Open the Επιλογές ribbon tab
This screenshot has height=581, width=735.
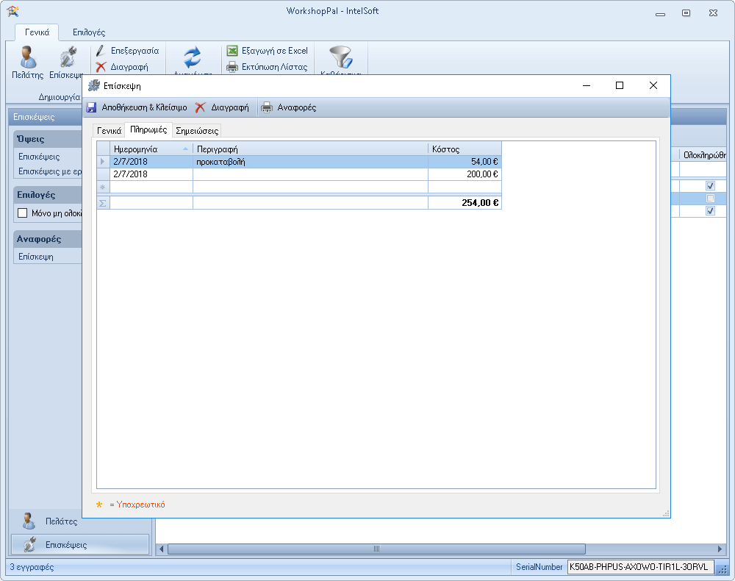(89, 32)
